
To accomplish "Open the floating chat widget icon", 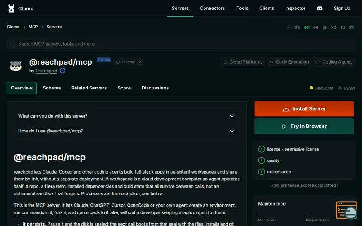I will click(347, 210).
